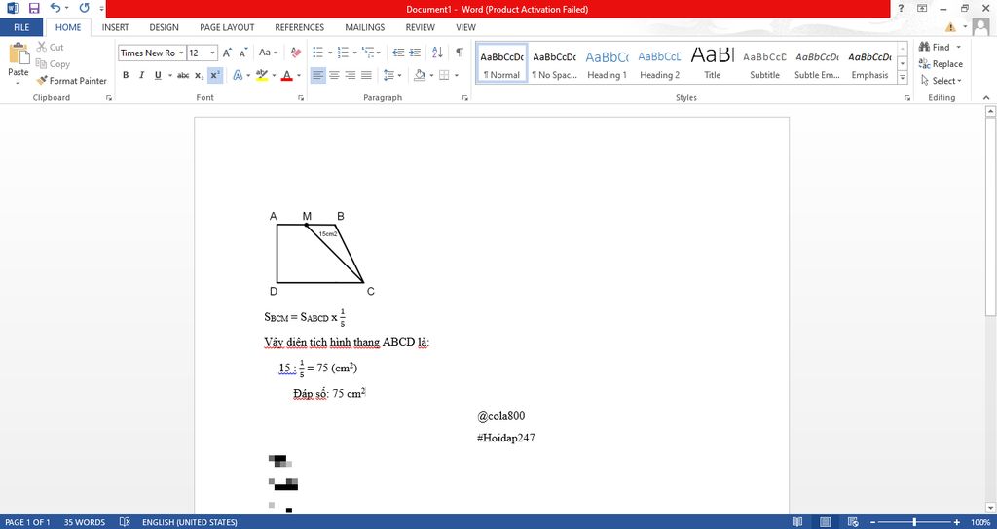Toggle strikethrough formatting
This screenshot has height=529, width=997.
point(183,75)
